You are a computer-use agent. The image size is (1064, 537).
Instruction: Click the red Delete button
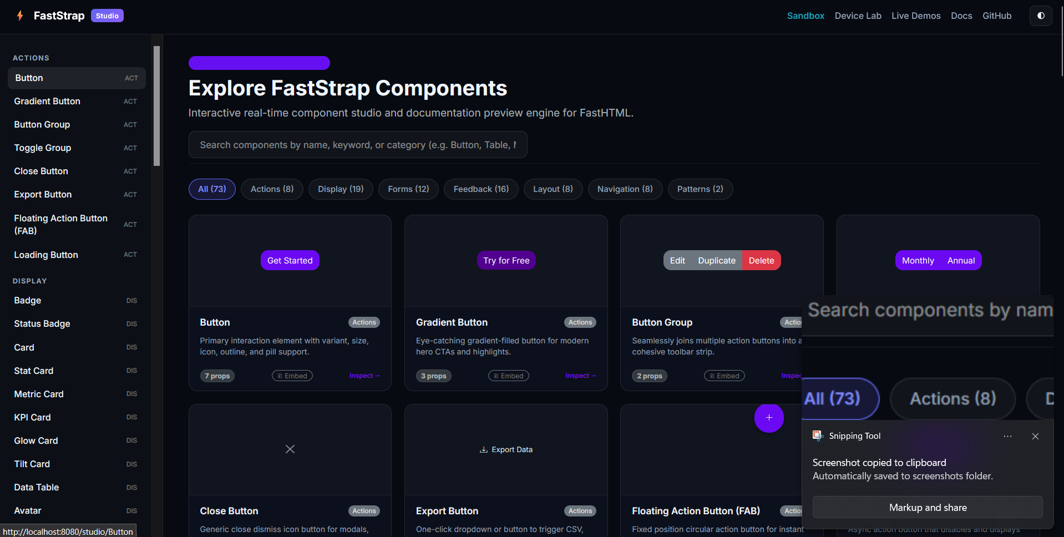pos(761,260)
